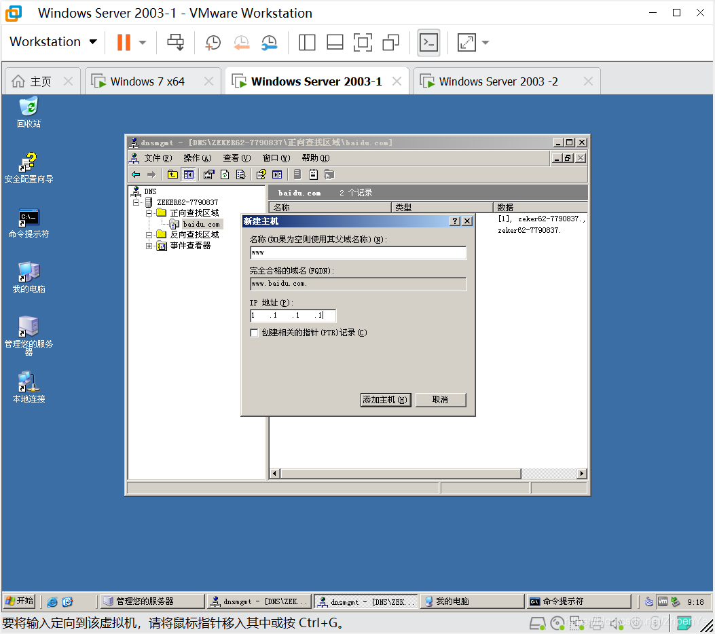Click the VMware hard disk status icon
Image resolution: width=715 pixels, height=634 pixels.
536,622
